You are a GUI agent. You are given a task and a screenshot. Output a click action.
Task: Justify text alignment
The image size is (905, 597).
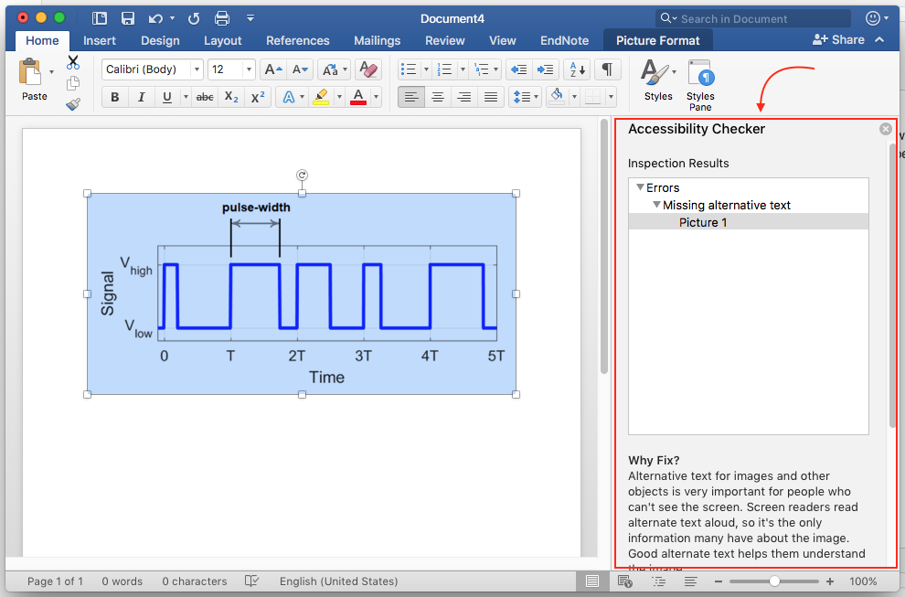point(491,97)
